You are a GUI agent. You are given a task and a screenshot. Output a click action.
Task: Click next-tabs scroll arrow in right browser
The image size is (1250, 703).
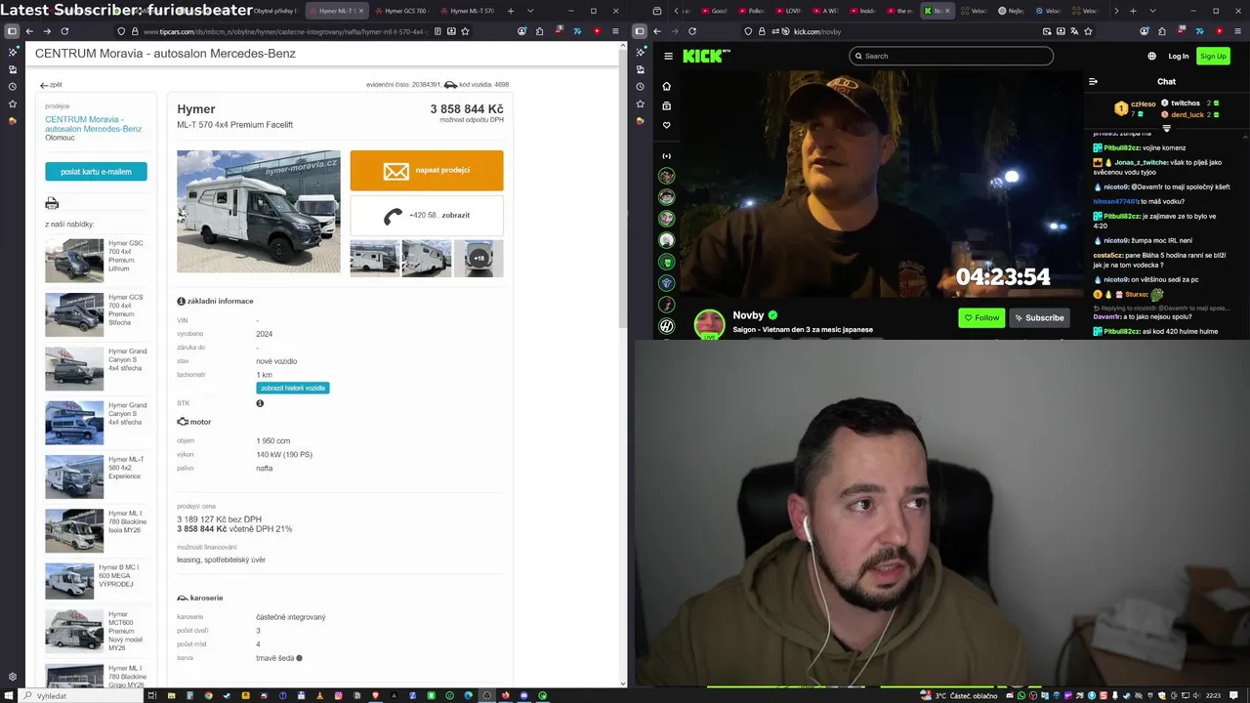coord(1116,11)
